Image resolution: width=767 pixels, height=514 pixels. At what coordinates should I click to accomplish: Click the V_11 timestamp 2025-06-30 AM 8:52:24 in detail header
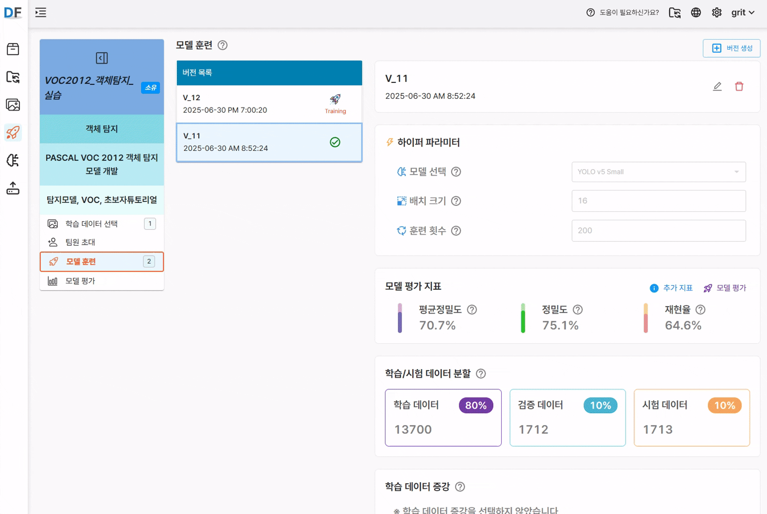pos(430,96)
